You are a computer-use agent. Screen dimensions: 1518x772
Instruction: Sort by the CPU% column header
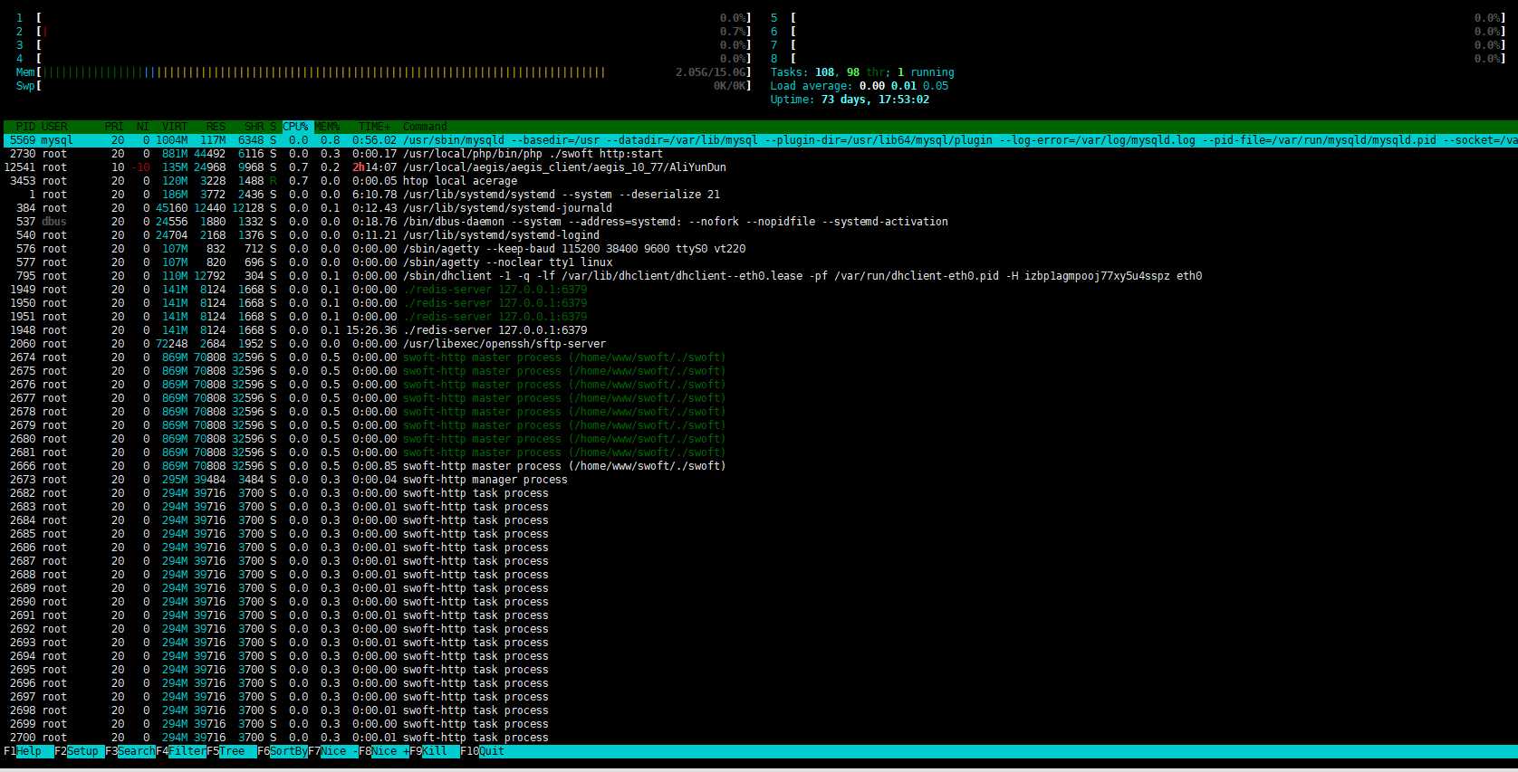295,127
